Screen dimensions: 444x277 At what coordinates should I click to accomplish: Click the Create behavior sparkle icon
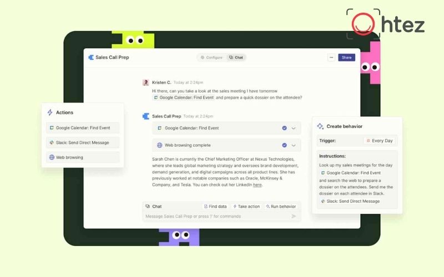coord(320,126)
